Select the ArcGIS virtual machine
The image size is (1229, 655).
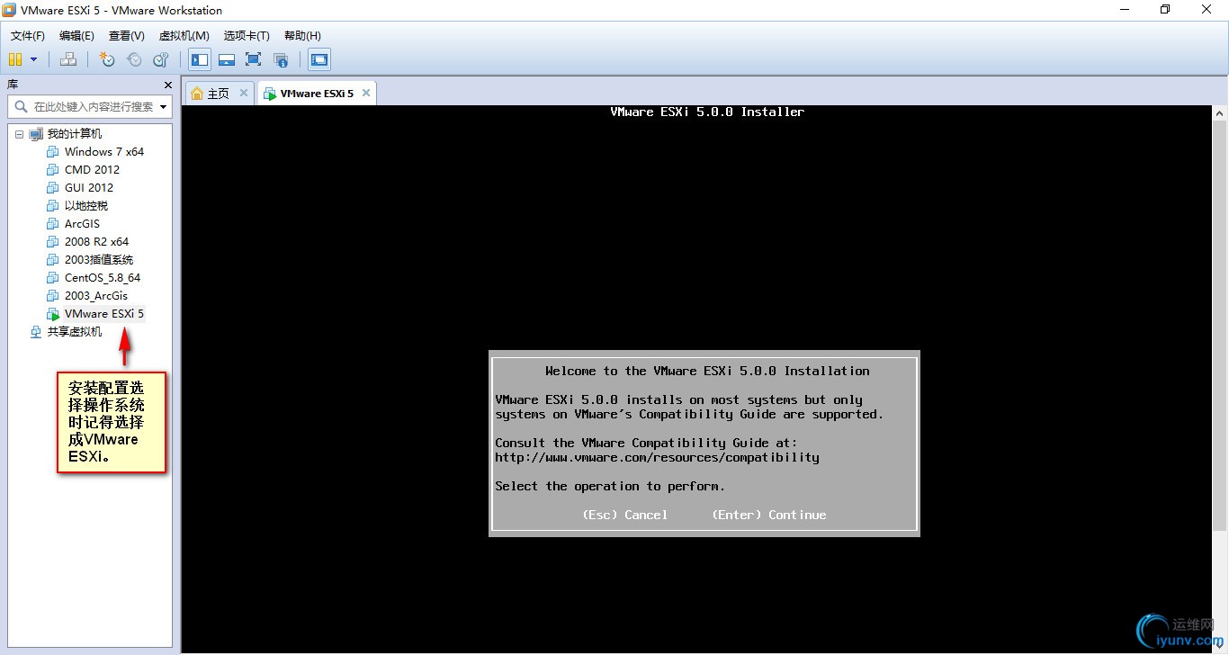82,224
